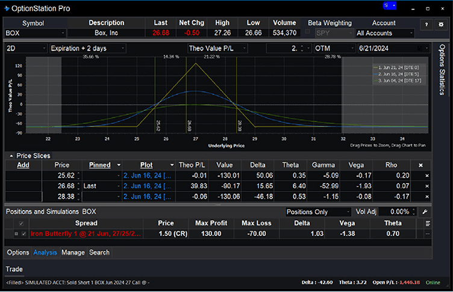The width and height of the screenshot is (453, 292).
Task: Open the OTM range dropdown
Action: pyautogui.click(x=352, y=48)
